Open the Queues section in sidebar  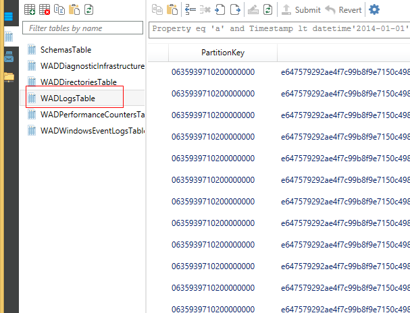[x=9, y=57]
